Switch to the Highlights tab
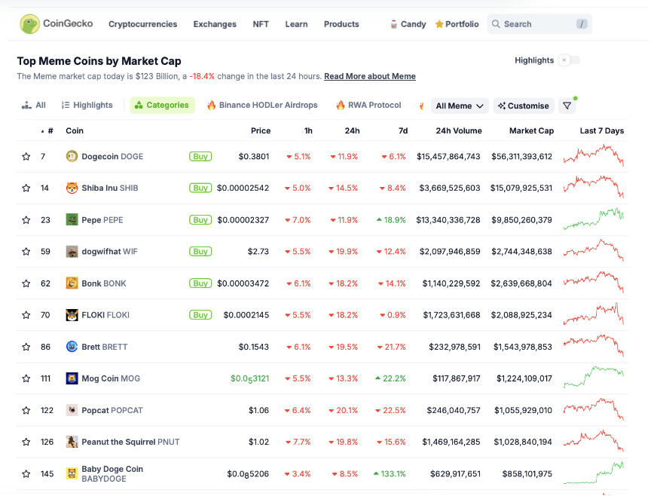Viewport: 654px width, 496px height. [x=87, y=105]
